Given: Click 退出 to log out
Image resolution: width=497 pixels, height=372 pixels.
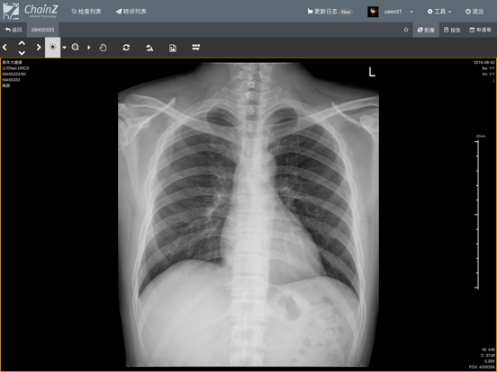Looking at the screenshot, I should click(474, 12).
